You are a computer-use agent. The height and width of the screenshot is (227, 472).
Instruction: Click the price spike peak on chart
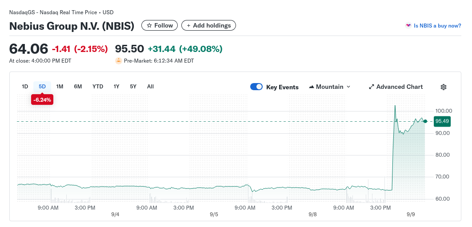(x=395, y=106)
